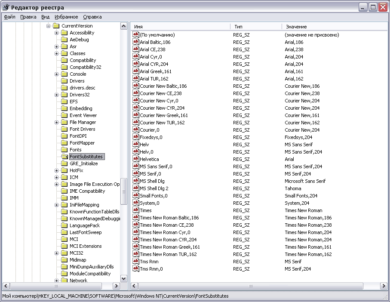This screenshot has width=390, height=302.
Task: Click the registry editor title bar icon
Action: click(6, 7)
